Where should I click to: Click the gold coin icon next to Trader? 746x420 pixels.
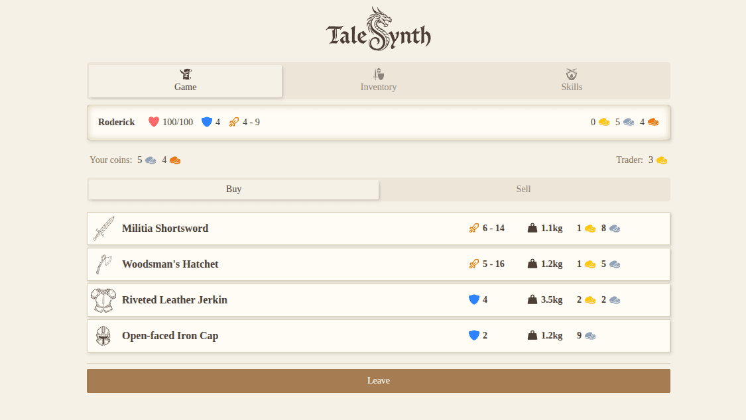[x=661, y=160]
